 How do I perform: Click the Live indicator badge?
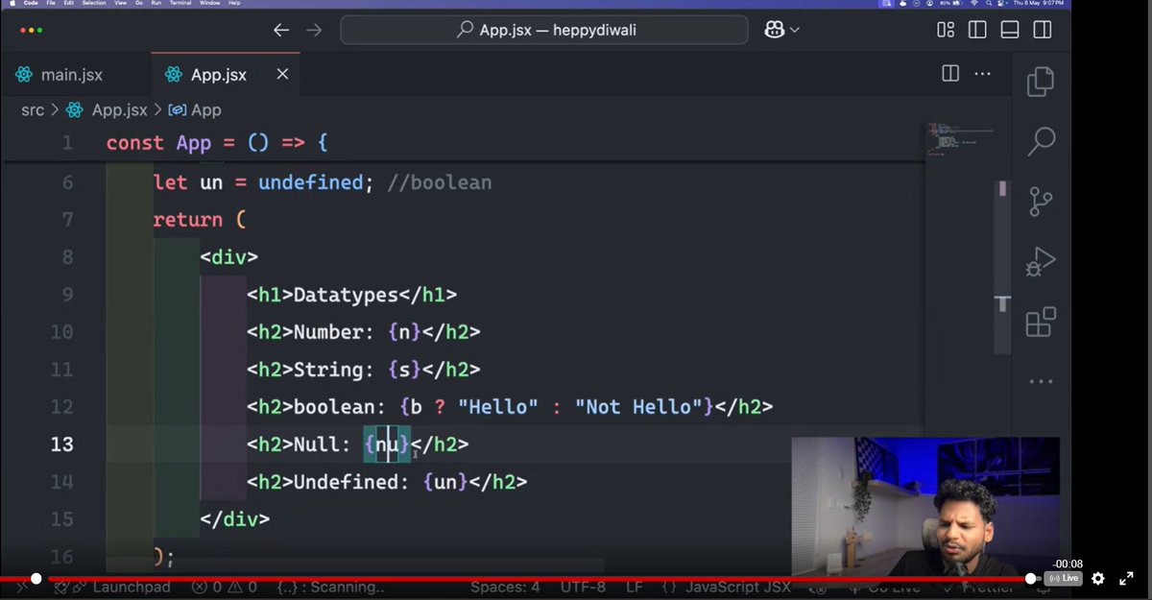point(1063,579)
